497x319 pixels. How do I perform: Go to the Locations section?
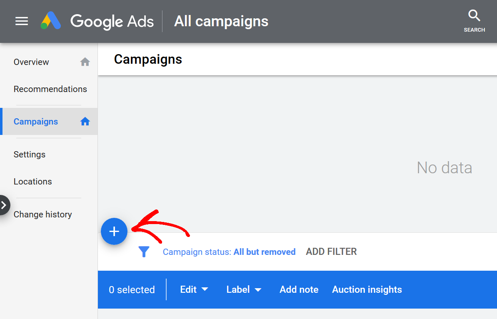click(32, 182)
